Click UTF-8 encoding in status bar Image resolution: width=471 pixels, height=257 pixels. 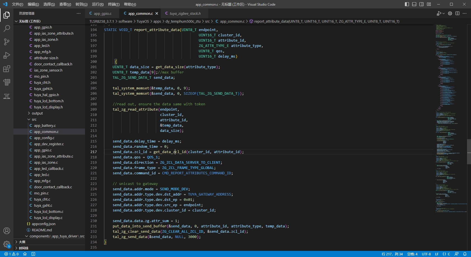[426, 254]
